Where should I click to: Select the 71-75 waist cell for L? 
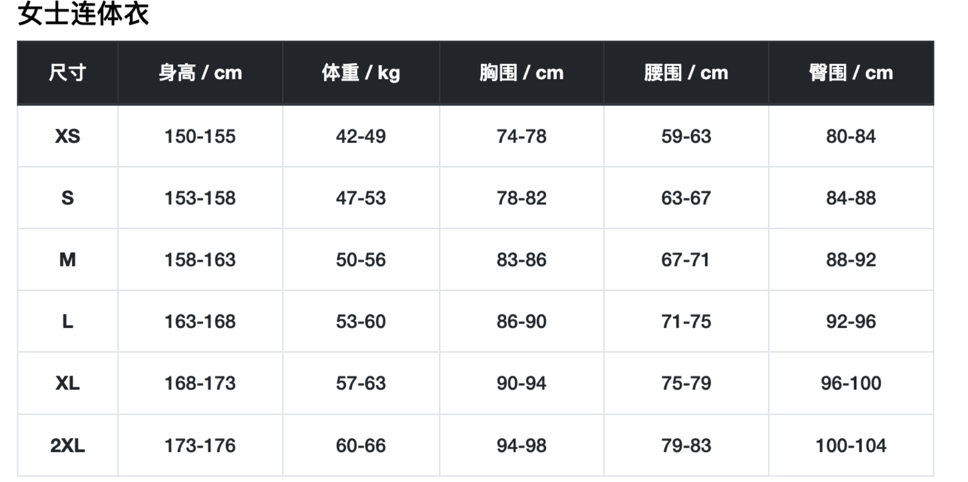(x=686, y=321)
